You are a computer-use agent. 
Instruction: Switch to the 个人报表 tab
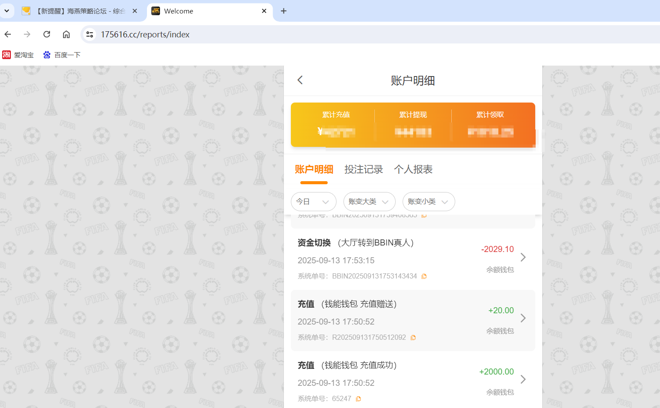pyautogui.click(x=413, y=169)
